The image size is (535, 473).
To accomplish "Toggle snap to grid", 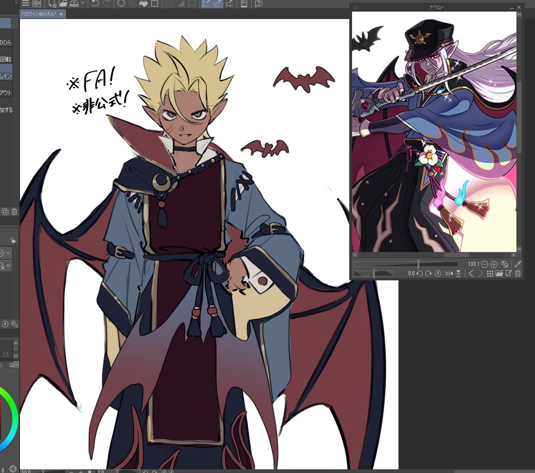I will [229, 3].
